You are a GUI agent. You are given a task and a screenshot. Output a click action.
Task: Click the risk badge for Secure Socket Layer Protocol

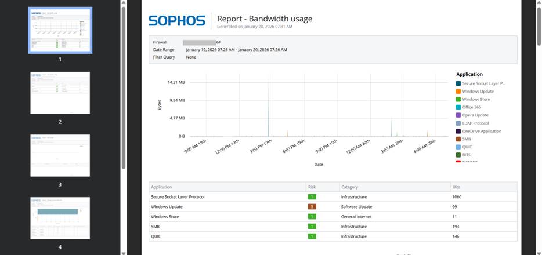pyautogui.click(x=312, y=197)
